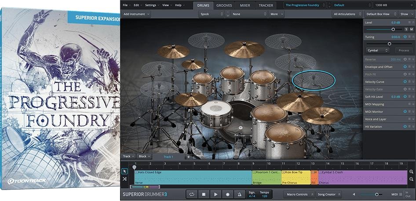Select the scissors cut tool

[x=124, y=179]
